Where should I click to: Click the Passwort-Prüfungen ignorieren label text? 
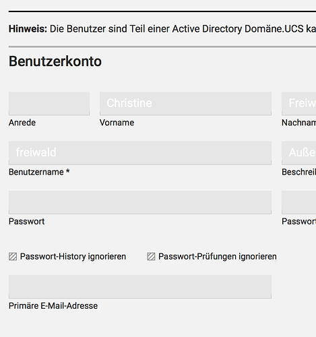[x=218, y=257]
